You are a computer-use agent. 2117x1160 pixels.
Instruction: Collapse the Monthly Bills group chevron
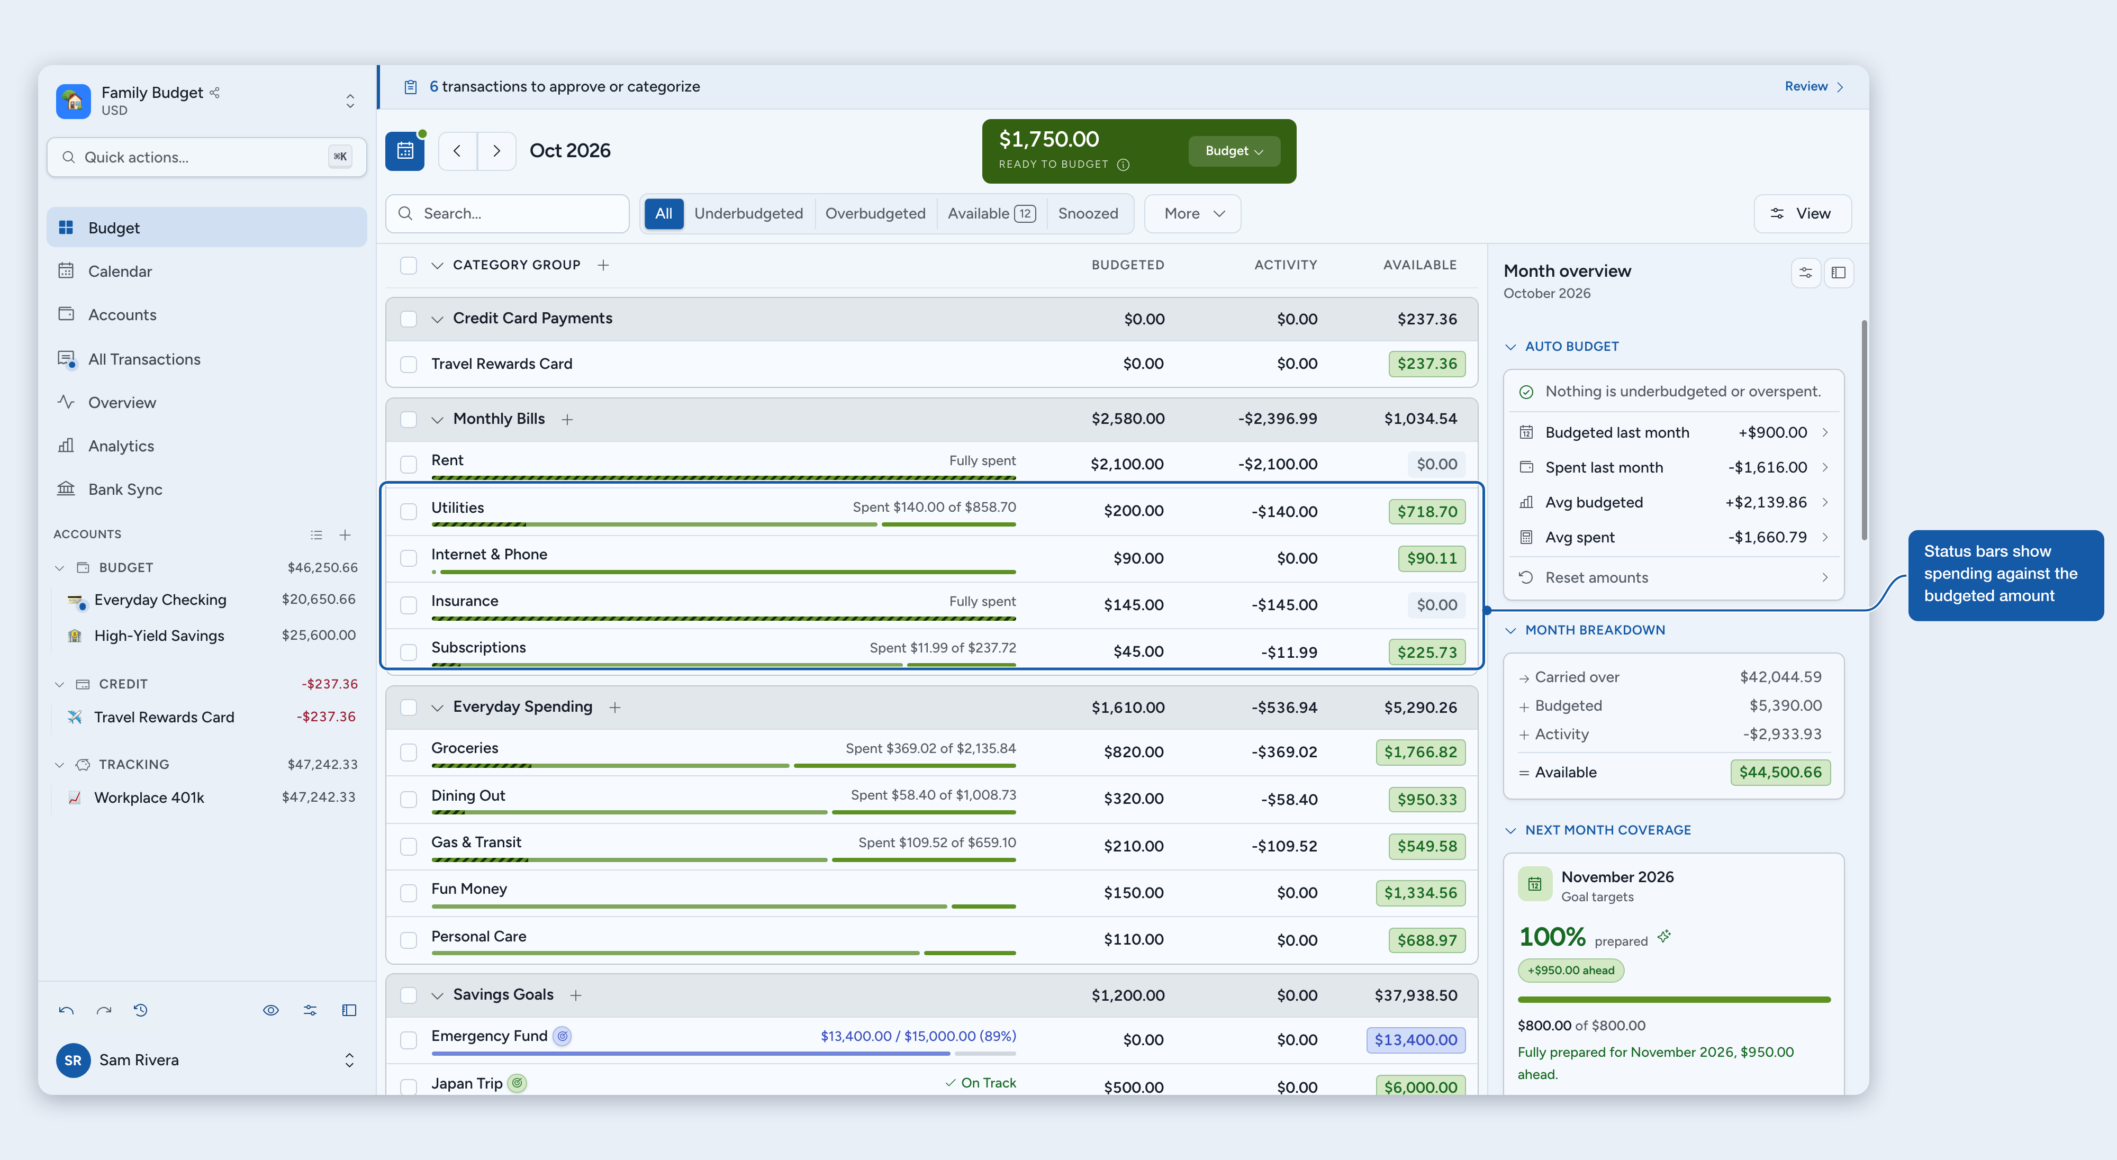click(x=437, y=420)
